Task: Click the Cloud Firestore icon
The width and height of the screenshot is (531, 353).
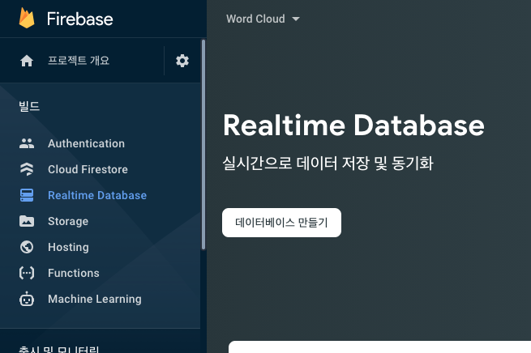Action: [x=27, y=169]
